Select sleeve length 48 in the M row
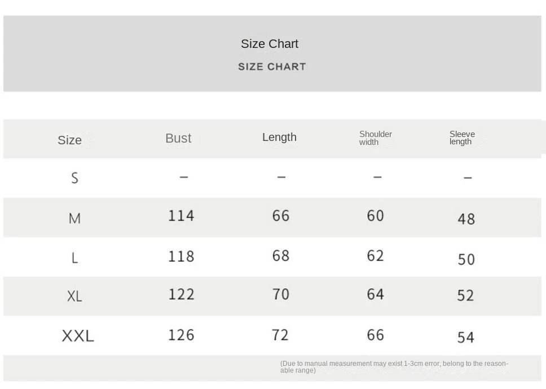This screenshot has height=389, width=546. 466,219
